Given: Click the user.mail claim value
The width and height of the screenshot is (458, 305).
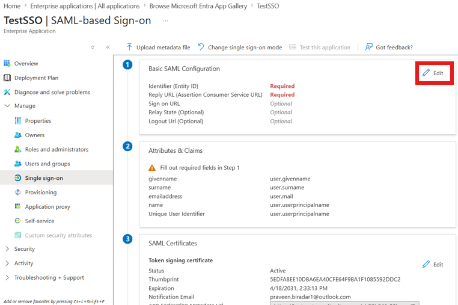Looking at the screenshot, I should [x=281, y=196].
